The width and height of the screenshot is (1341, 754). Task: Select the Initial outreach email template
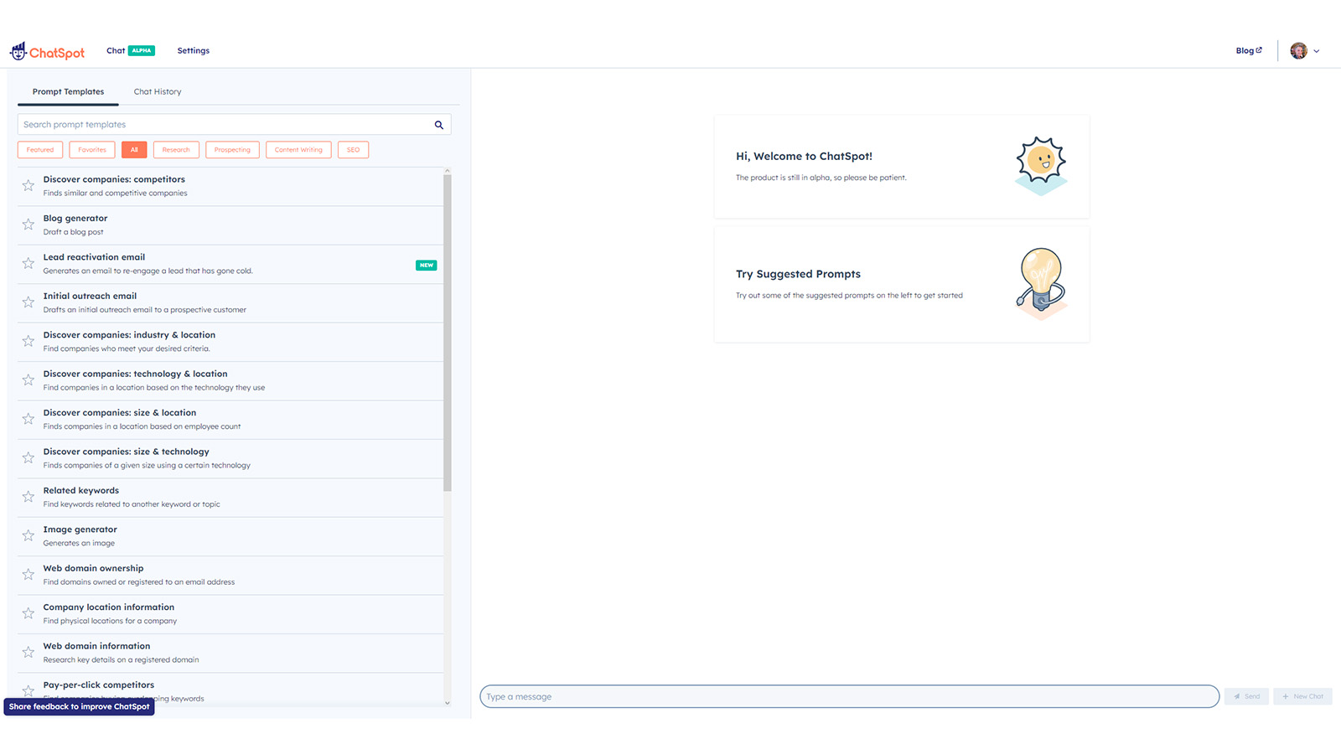tap(230, 302)
